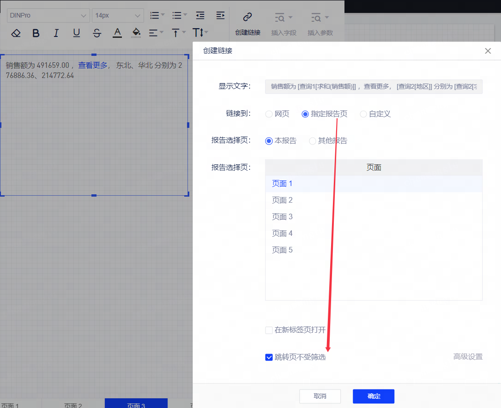Screen dimensions: 501x408
Task: Switch to the 页面 2 bottom tab
Action: [x=73, y=405]
